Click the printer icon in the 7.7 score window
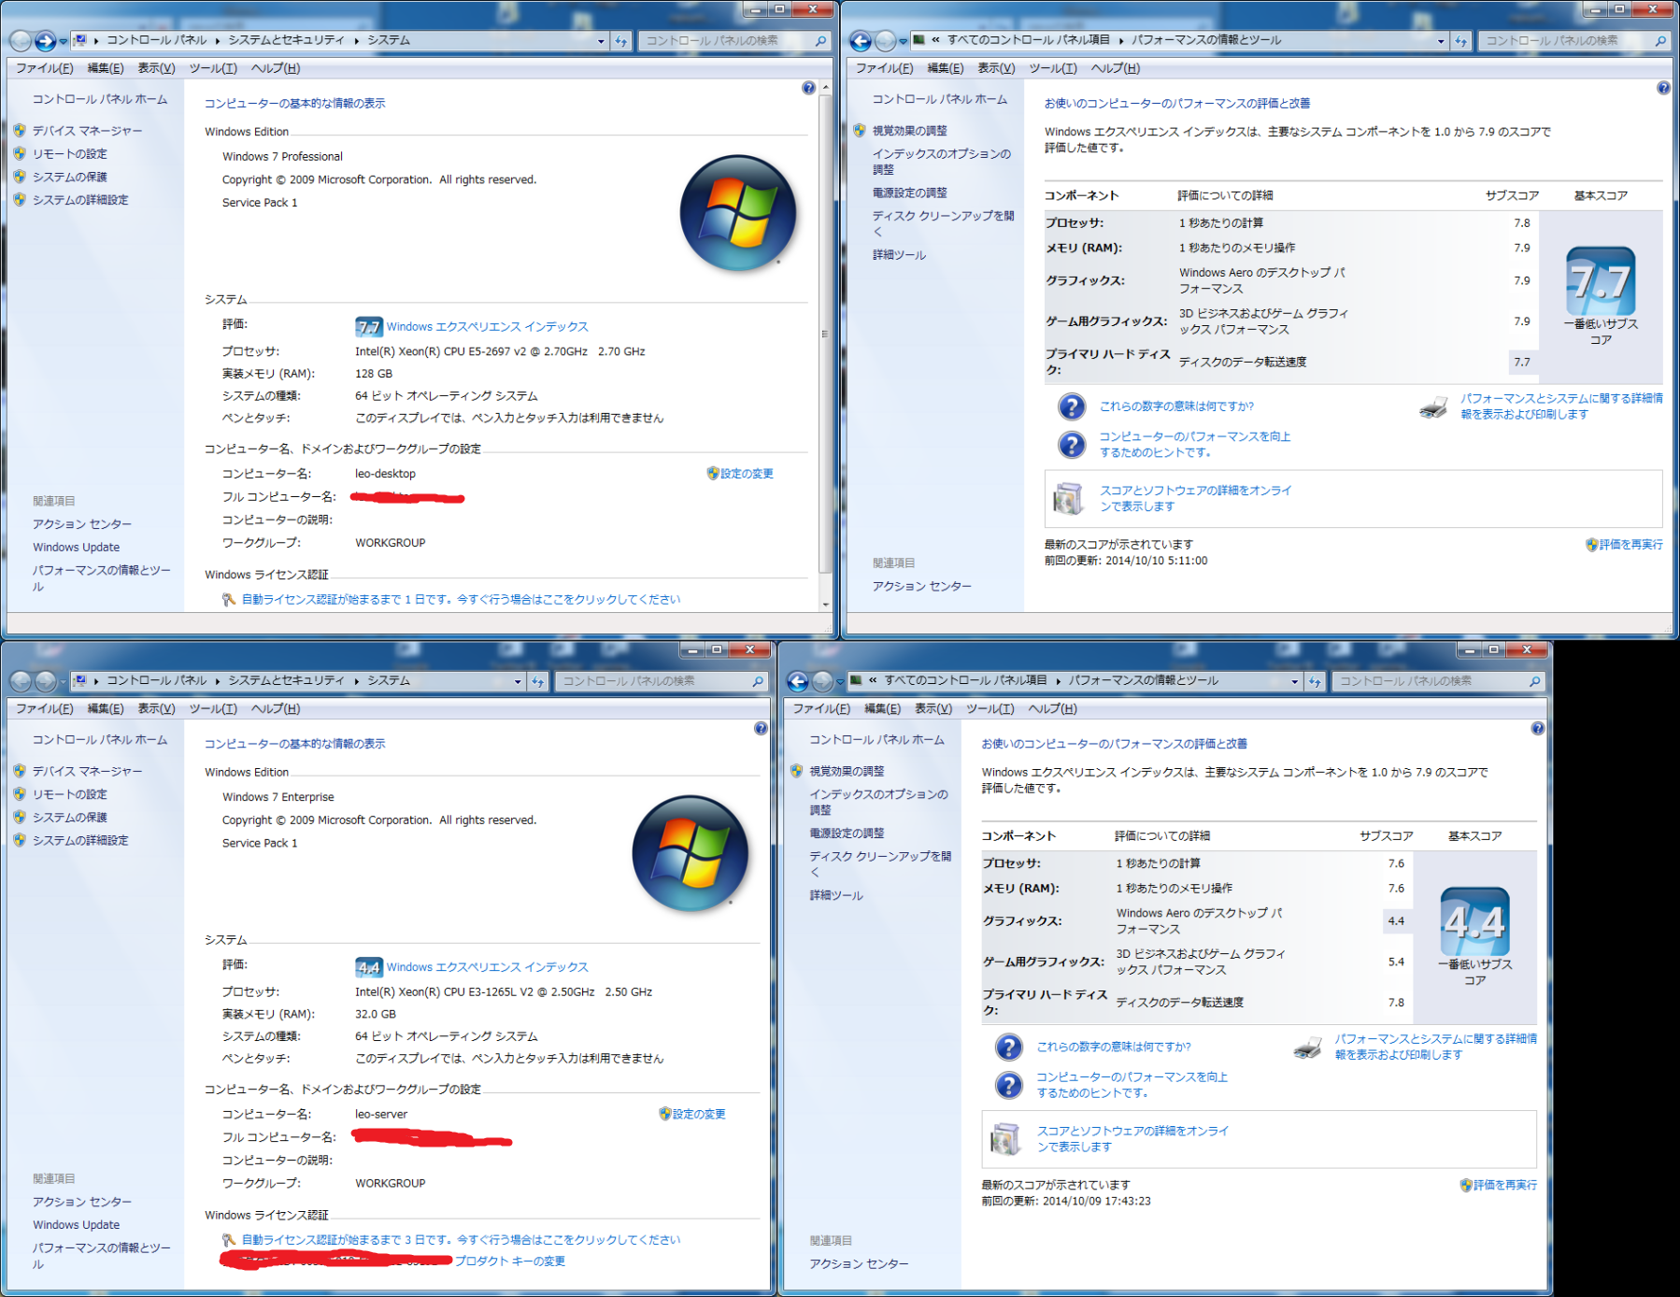The height and width of the screenshot is (1297, 1680). coord(1433,407)
